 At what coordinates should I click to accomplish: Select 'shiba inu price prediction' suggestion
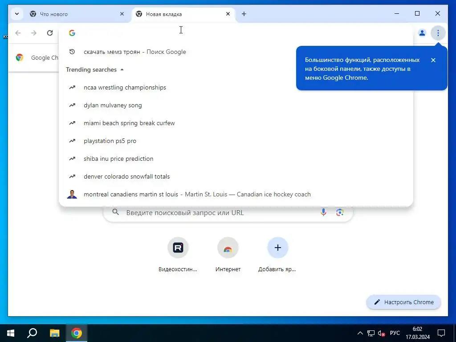pos(236,159)
